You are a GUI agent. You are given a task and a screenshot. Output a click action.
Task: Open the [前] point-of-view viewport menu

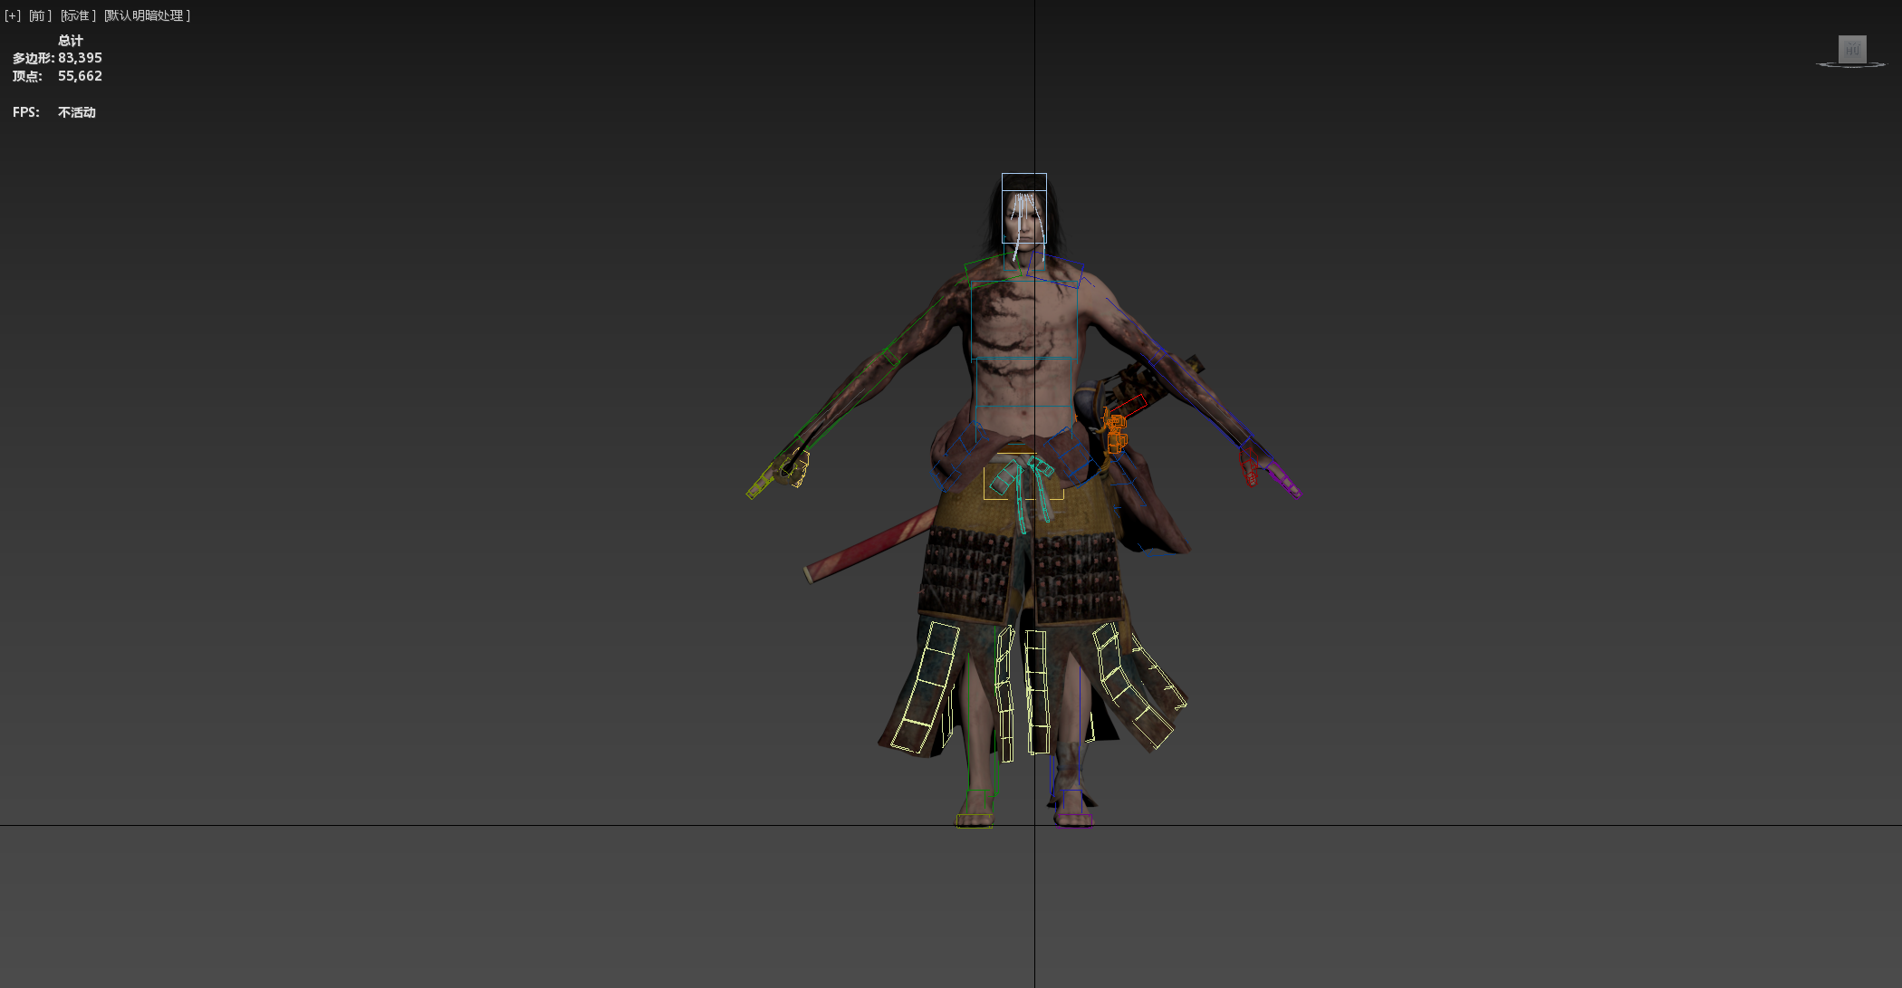click(40, 15)
